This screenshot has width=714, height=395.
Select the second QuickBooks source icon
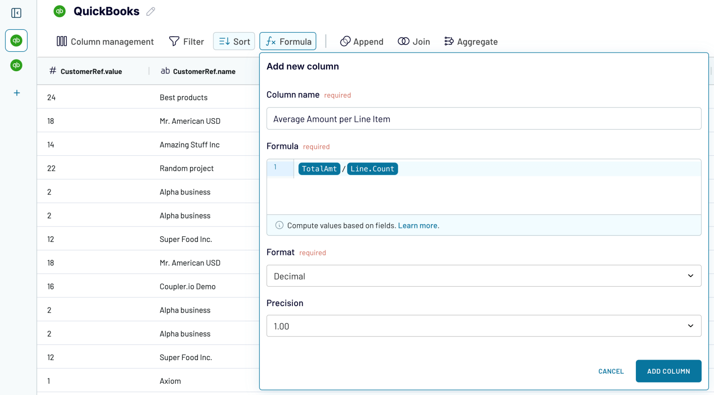pos(16,66)
